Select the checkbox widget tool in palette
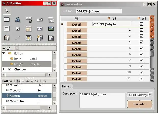 pos(18,29)
